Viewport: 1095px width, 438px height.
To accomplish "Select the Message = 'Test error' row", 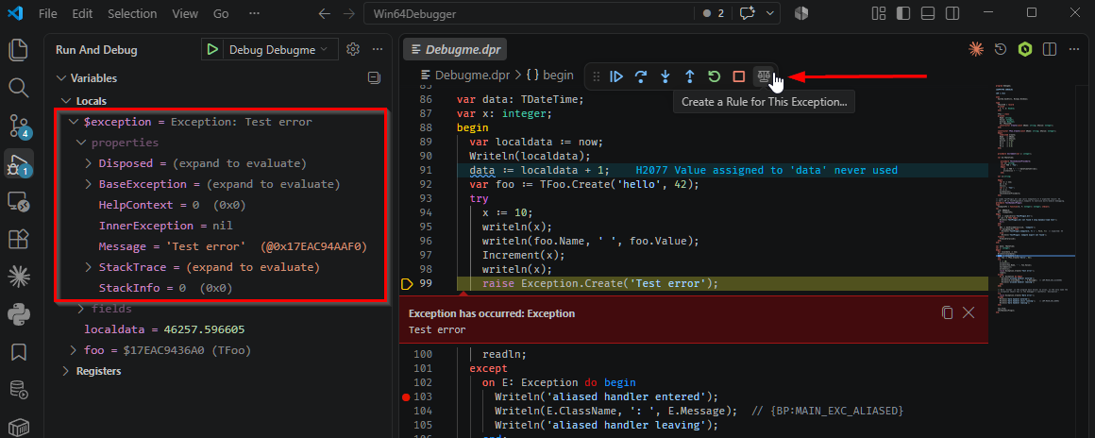I will (219, 246).
